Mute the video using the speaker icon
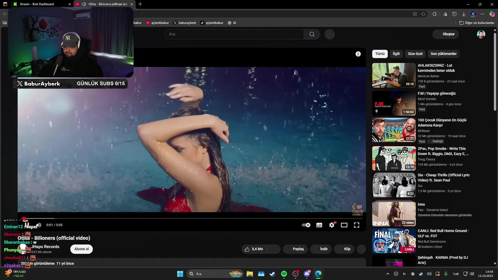The width and height of the screenshot is (498, 280). [39, 225]
